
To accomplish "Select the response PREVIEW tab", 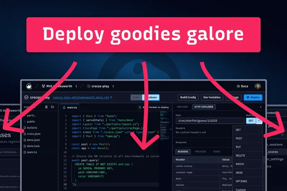I will click(x=201, y=152).
